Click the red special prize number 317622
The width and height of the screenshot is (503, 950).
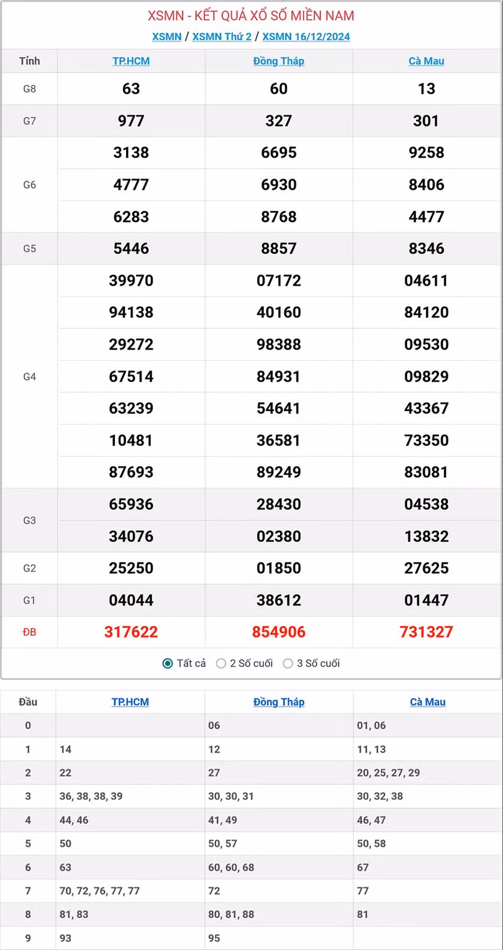pos(131,632)
